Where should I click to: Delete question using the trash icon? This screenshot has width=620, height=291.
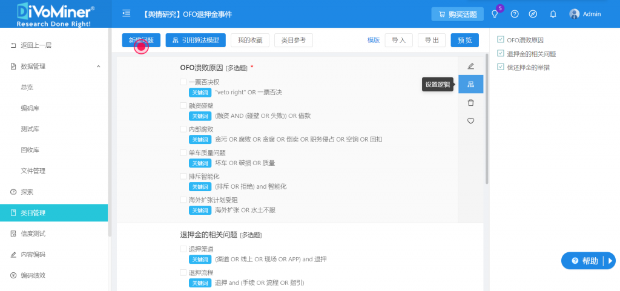(470, 103)
